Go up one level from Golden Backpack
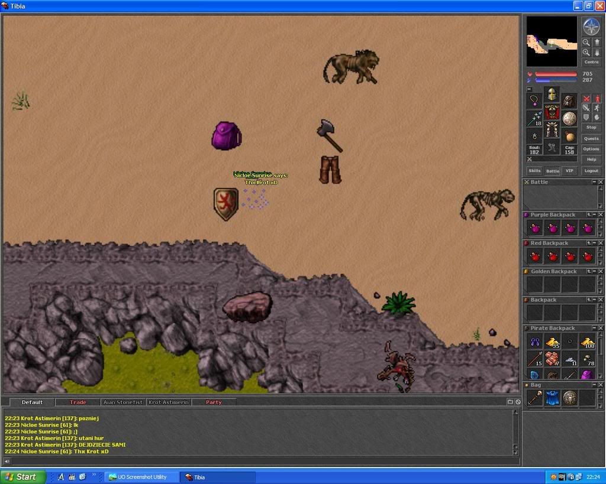Screen dimensions: 606x484 pyautogui.click(x=589, y=271)
